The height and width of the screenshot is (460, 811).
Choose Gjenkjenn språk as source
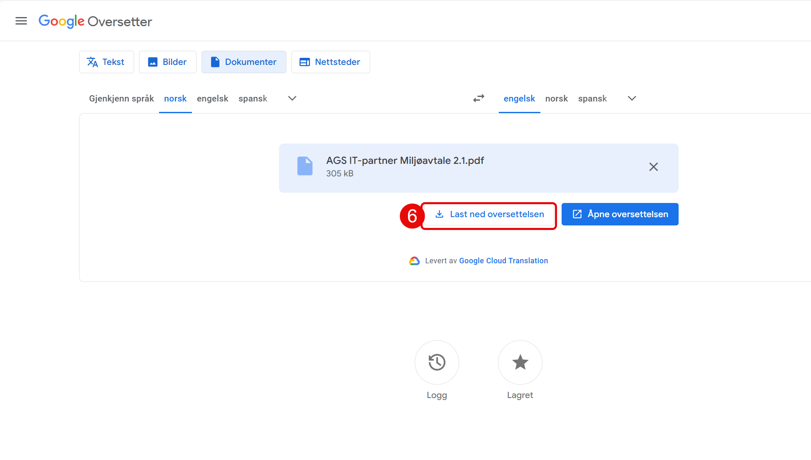121,99
